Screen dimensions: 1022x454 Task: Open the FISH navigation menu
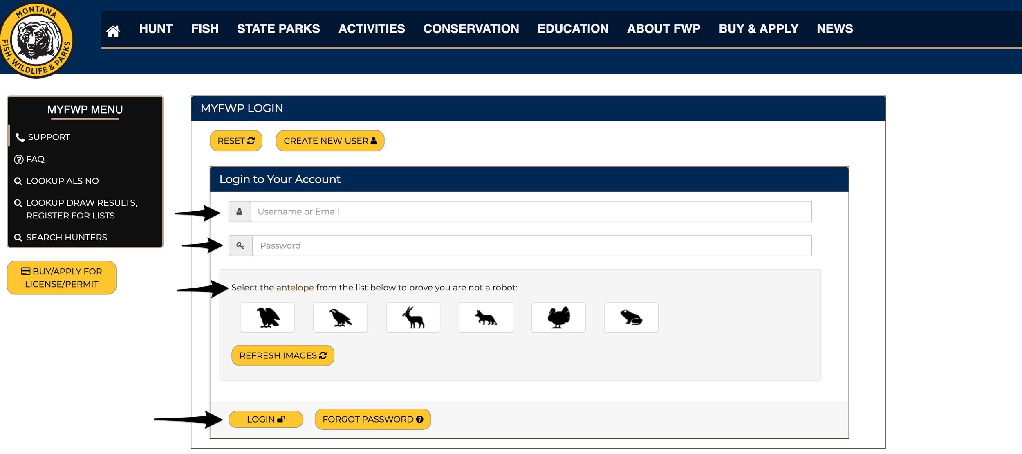205,28
